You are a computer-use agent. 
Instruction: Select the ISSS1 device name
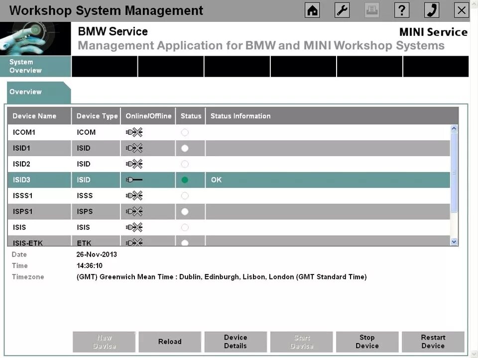[22, 196]
